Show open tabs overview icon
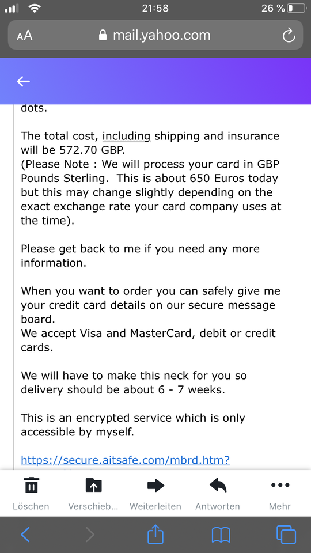The width and height of the screenshot is (311, 553). (286, 535)
